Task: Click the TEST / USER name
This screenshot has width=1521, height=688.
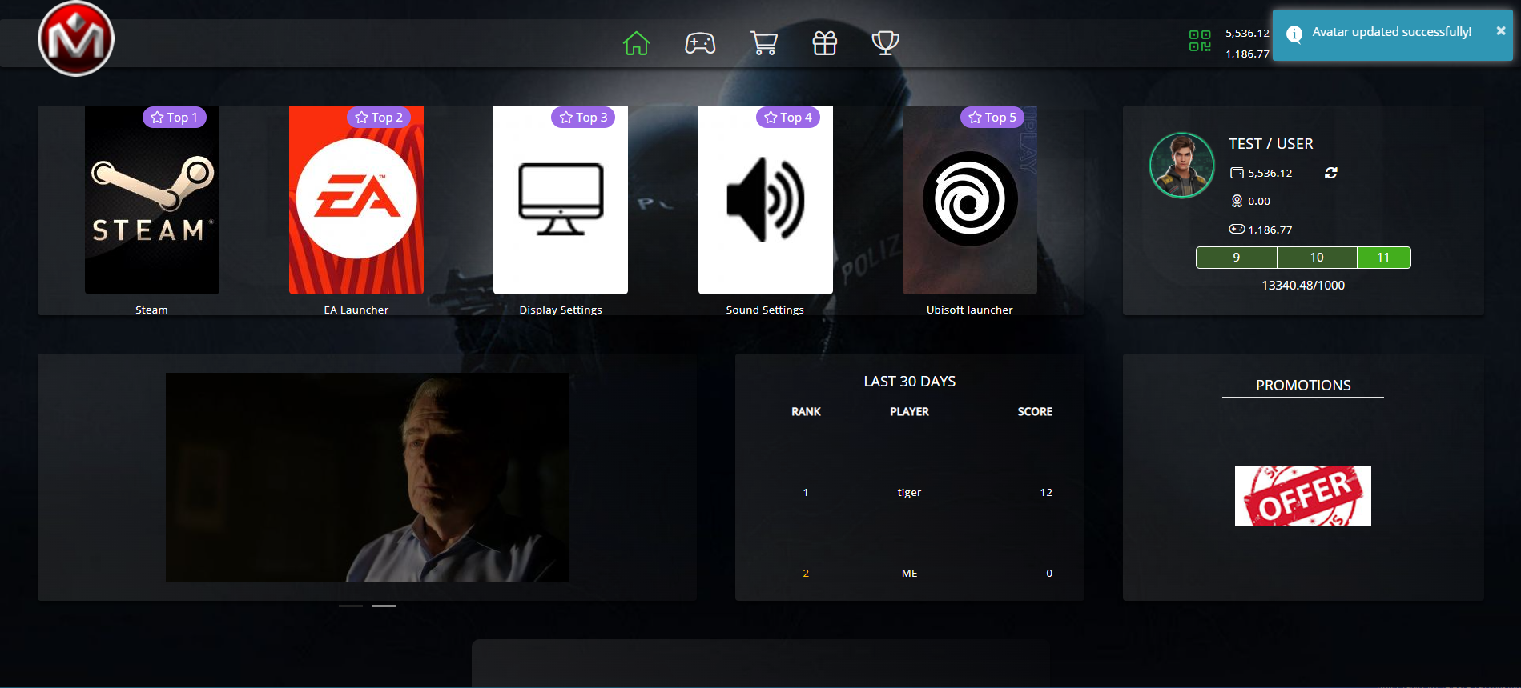Action: tap(1271, 144)
